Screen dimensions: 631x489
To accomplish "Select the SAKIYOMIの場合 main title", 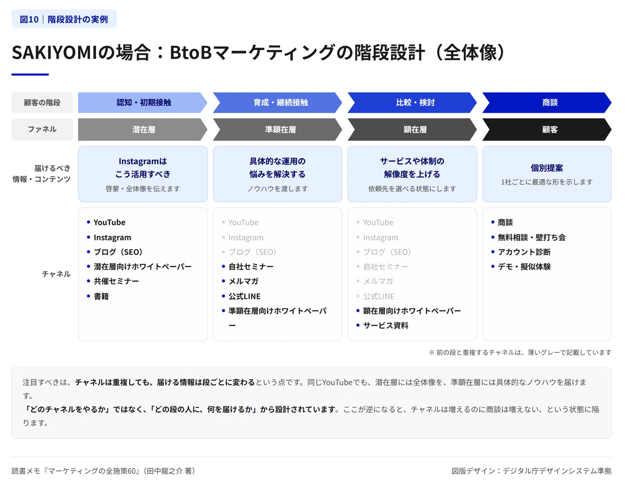I will coord(259,53).
